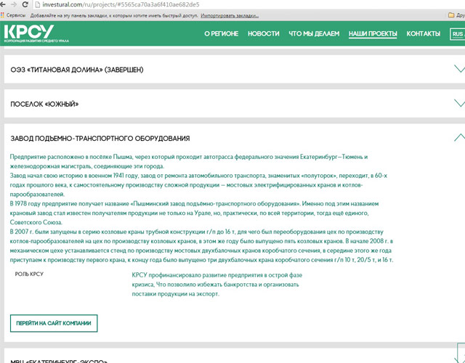465x363 pixels.
Task: Collapse the Завод подъемно-транспортного оборудования section
Action: coord(458,137)
